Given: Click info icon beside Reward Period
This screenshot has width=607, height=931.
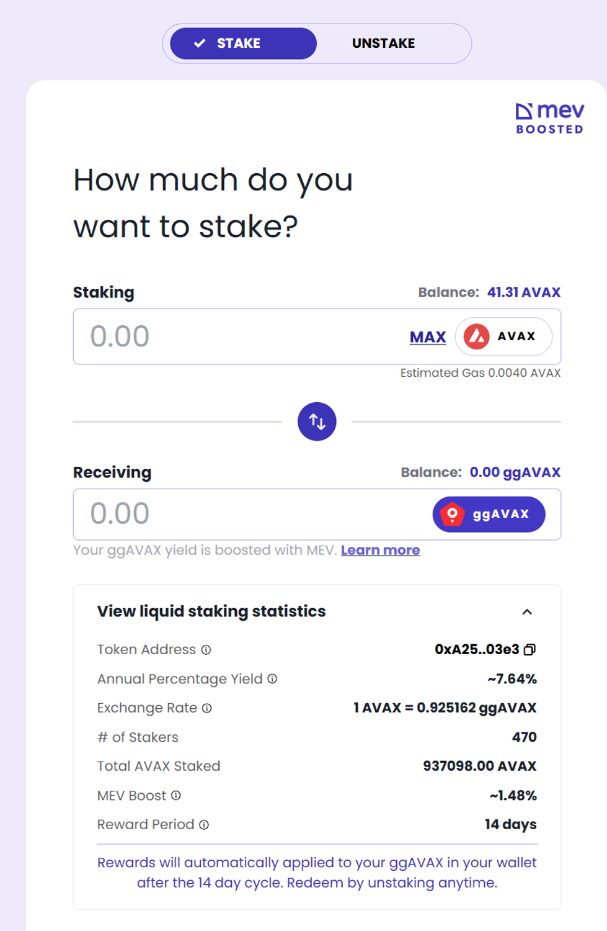Looking at the screenshot, I should [204, 824].
